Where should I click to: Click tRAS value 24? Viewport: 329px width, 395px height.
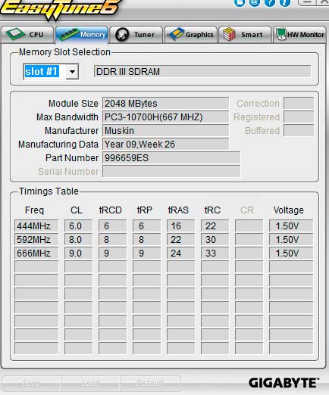(180, 253)
